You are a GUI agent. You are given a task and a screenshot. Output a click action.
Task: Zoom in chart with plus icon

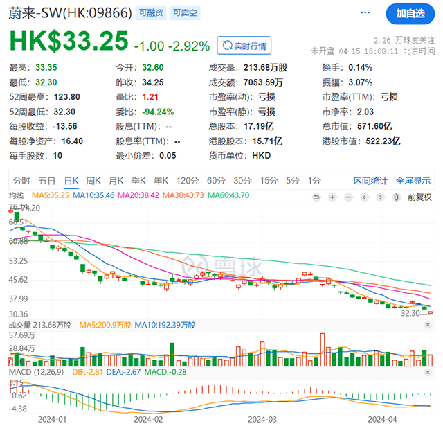click(x=332, y=197)
